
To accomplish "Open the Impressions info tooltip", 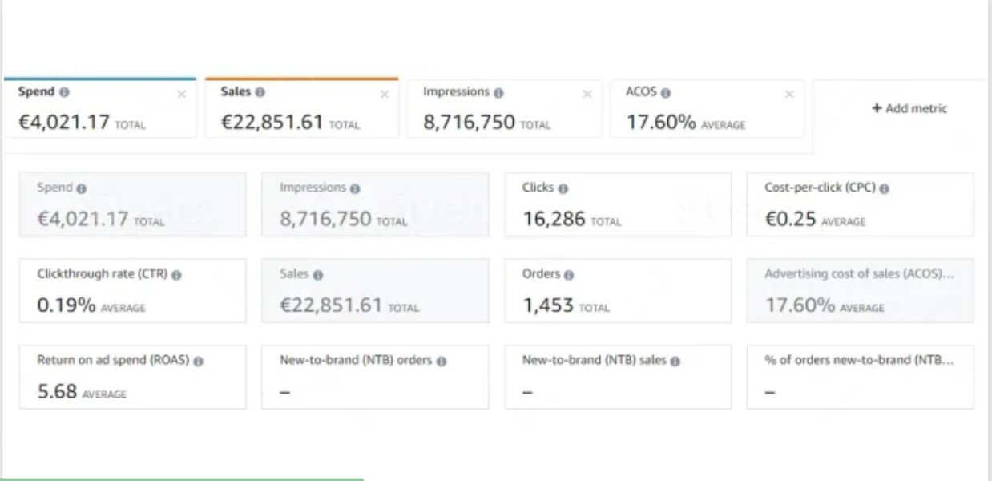I will point(499,93).
